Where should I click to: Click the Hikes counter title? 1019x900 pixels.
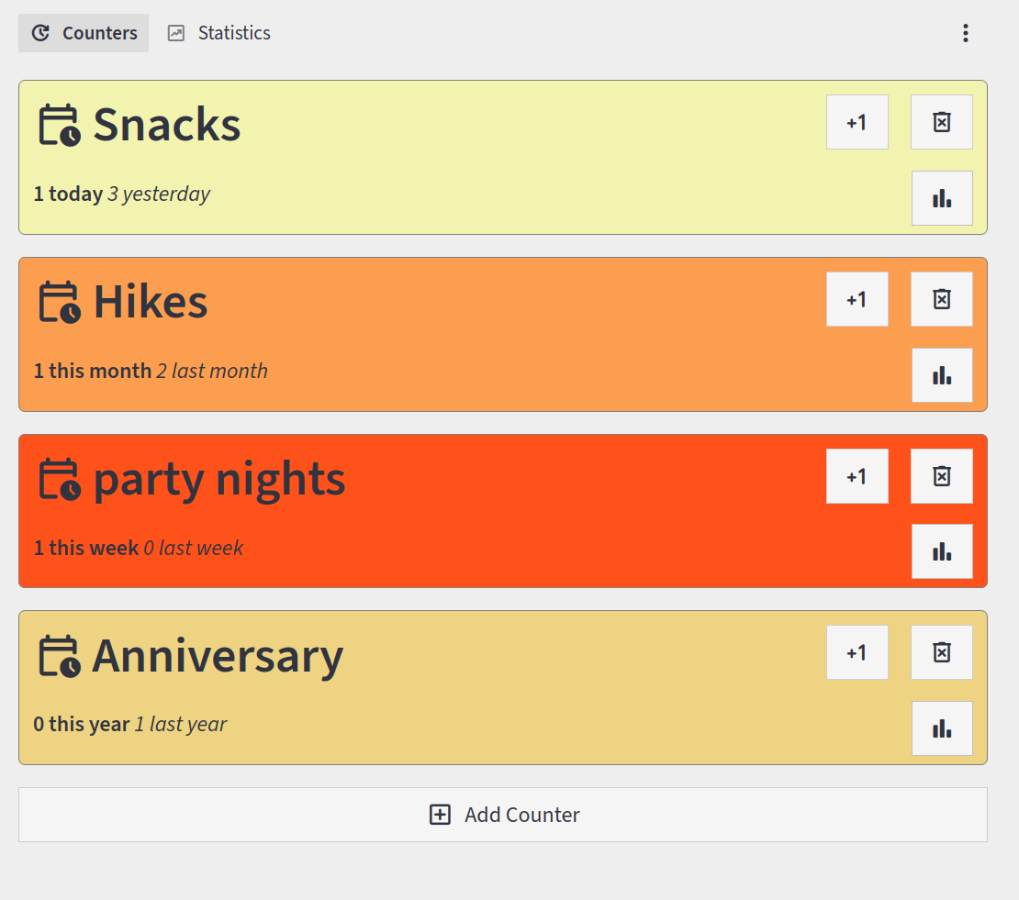click(151, 302)
